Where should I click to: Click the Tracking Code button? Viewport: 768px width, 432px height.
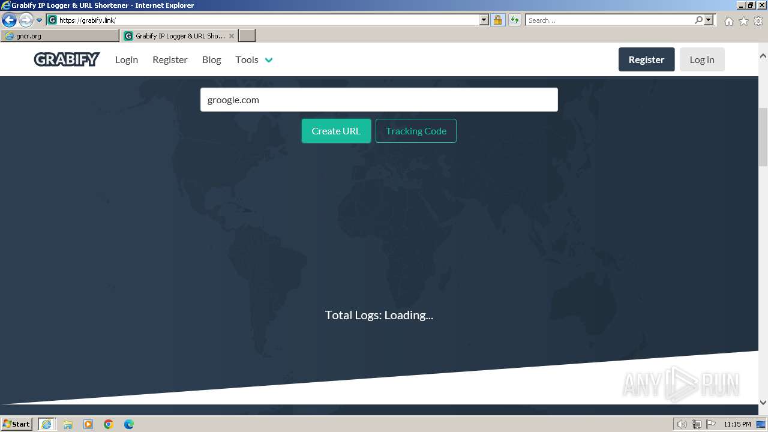pos(416,131)
